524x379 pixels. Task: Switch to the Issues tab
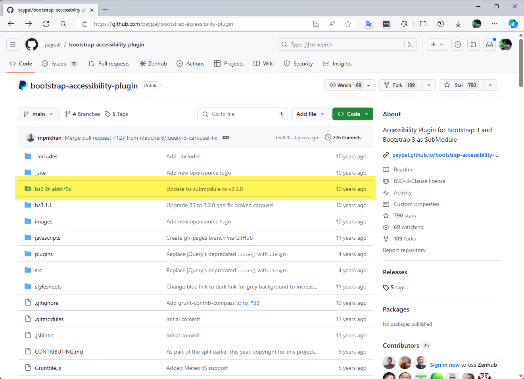pos(60,63)
